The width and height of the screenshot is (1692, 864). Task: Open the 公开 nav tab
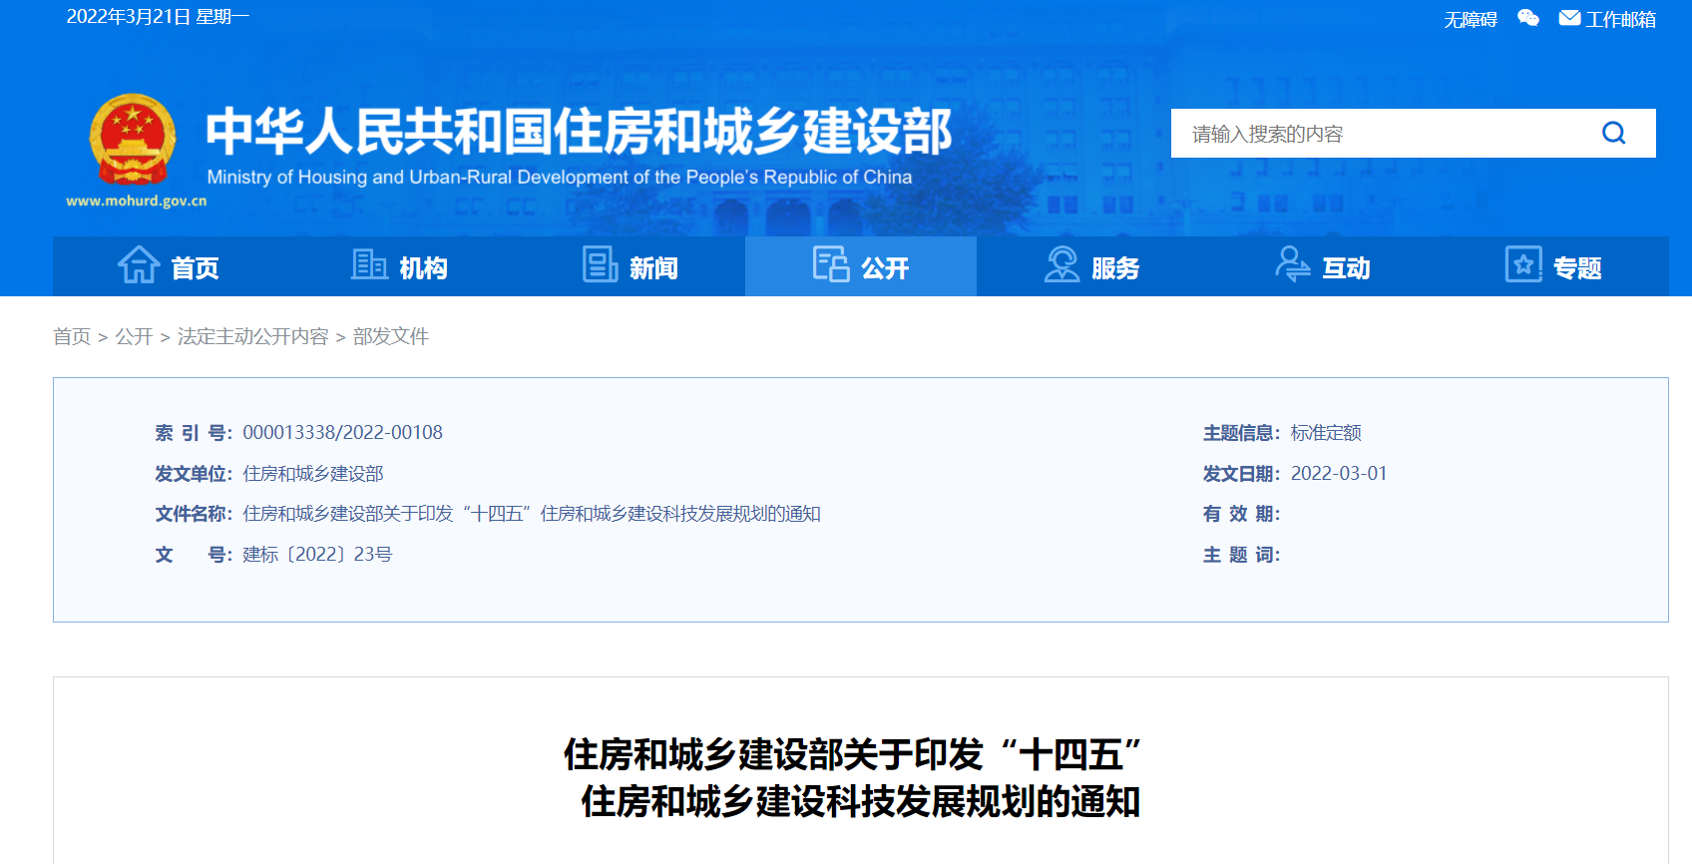pyautogui.click(x=861, y=266)
